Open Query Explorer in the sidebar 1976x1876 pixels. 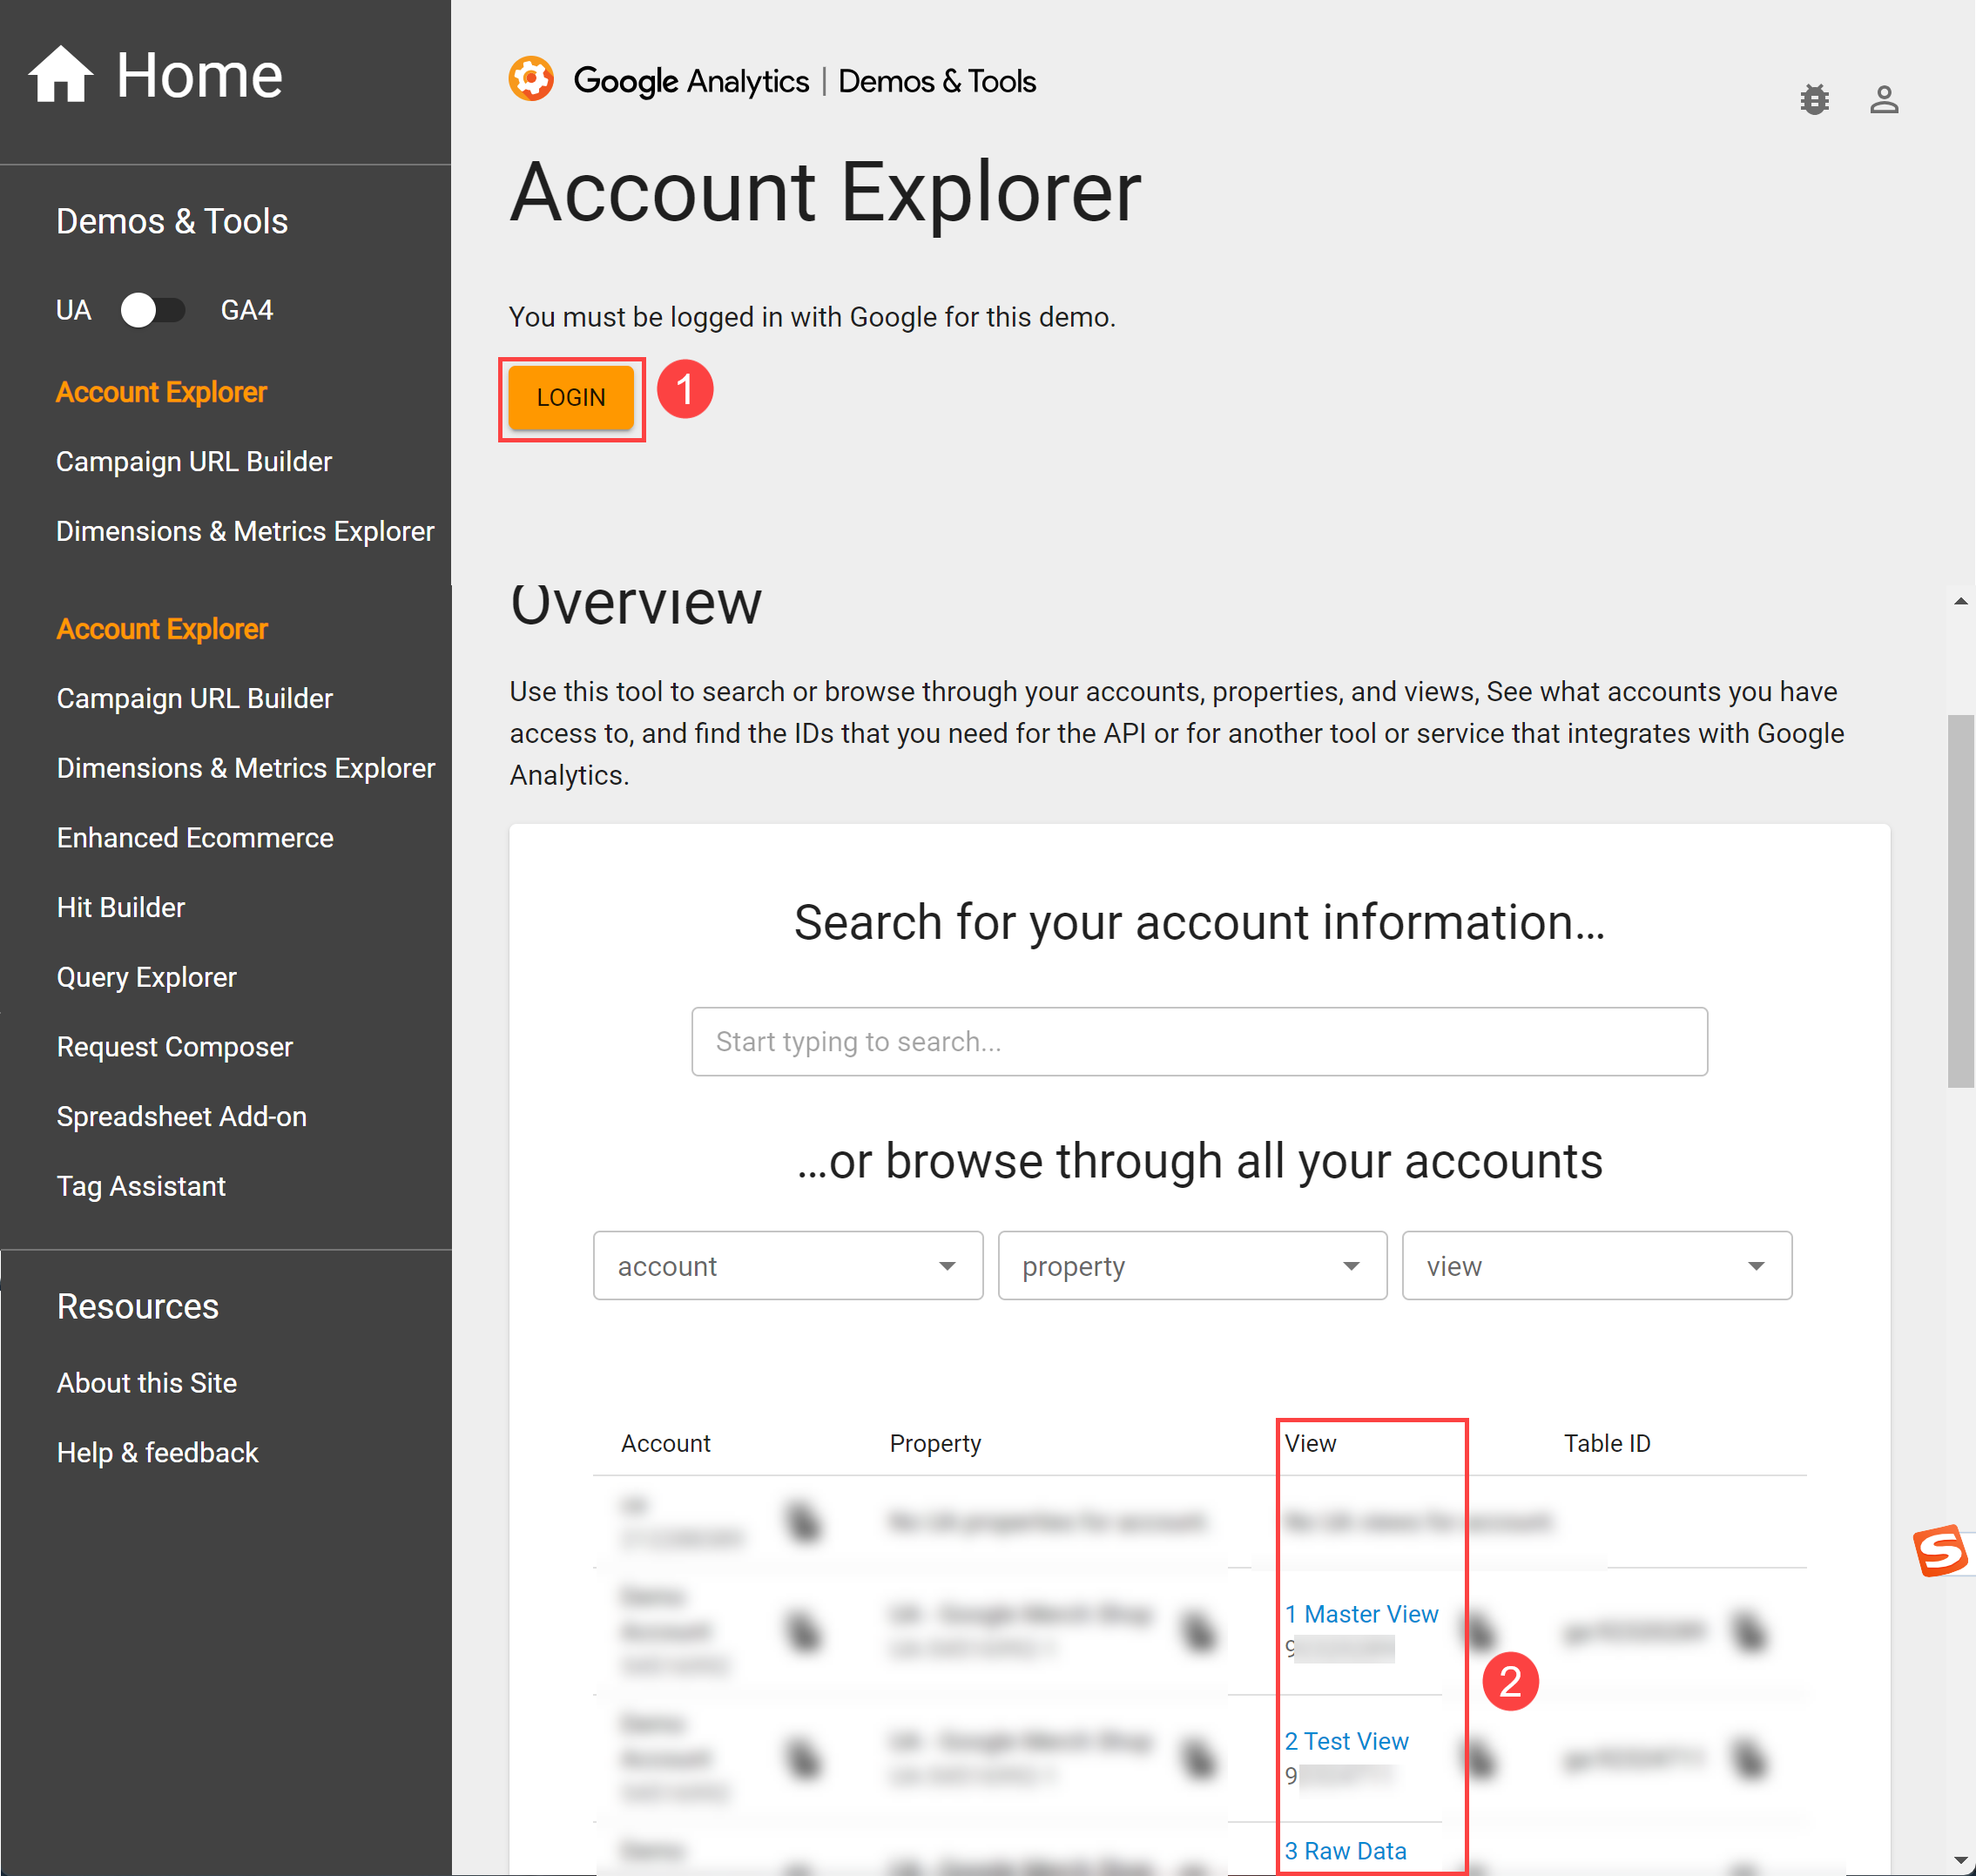click(146, 977)
